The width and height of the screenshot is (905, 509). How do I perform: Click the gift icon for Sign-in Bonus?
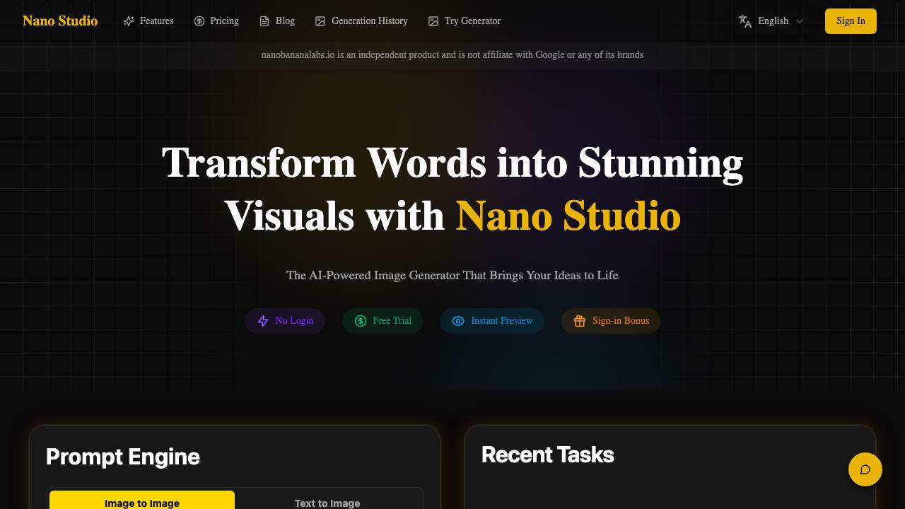(580, 321)
